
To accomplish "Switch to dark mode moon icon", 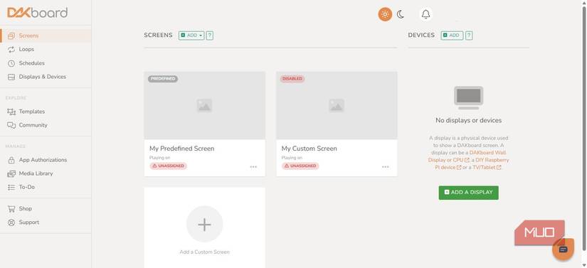I will click(401, 14).
